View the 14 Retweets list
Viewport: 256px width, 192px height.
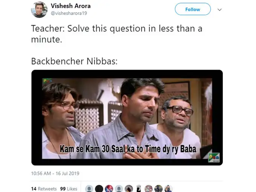pos(44,189)
